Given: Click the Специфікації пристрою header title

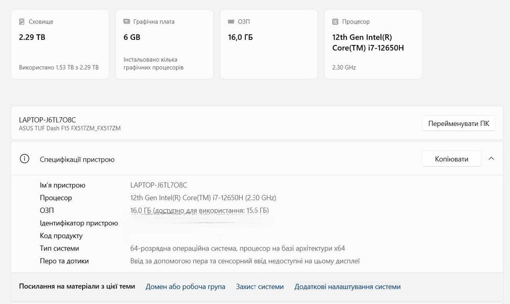Looking at the screenshot, I should pyautogui.click(x=77, y=159).
